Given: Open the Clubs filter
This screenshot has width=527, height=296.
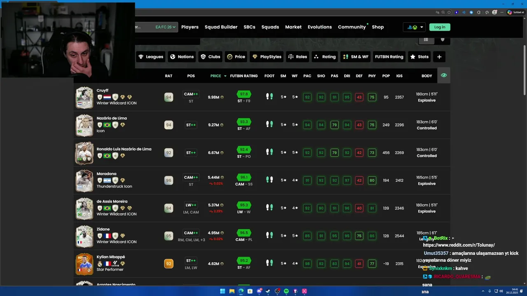Looking at the screenshot, I should [210, 57].
